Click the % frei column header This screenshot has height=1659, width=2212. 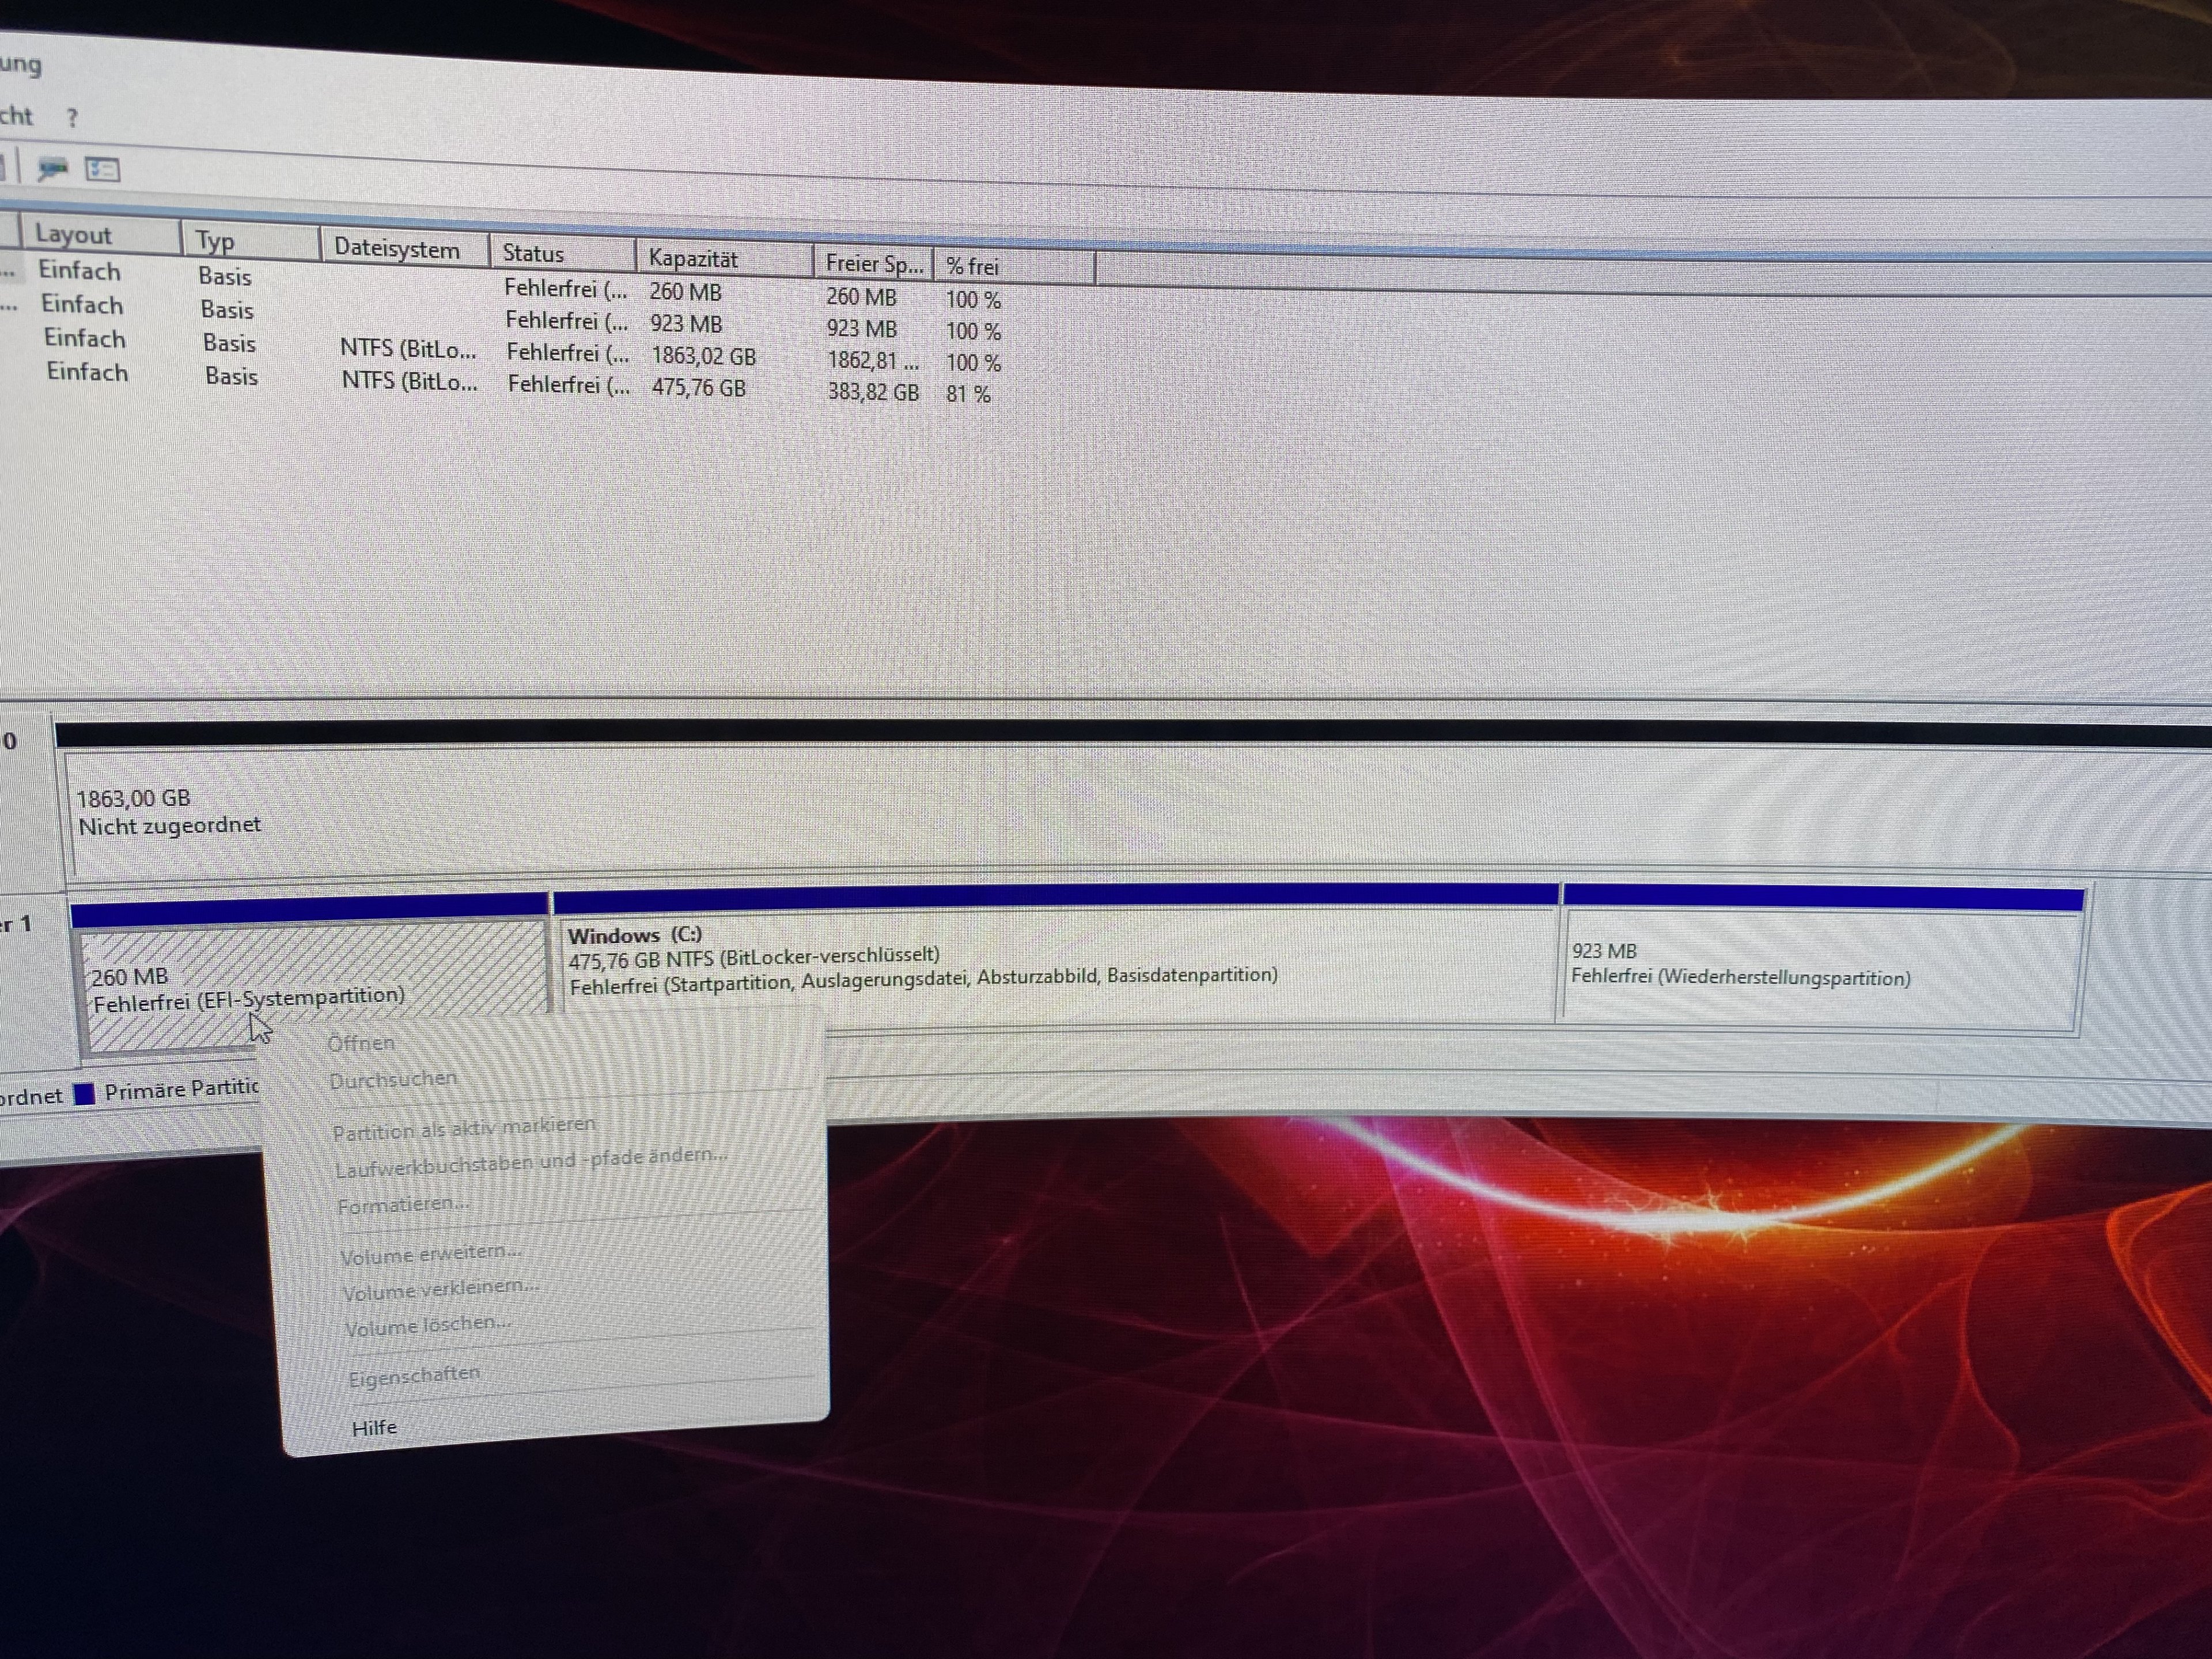pyautogui.click(x=972, y=267)
